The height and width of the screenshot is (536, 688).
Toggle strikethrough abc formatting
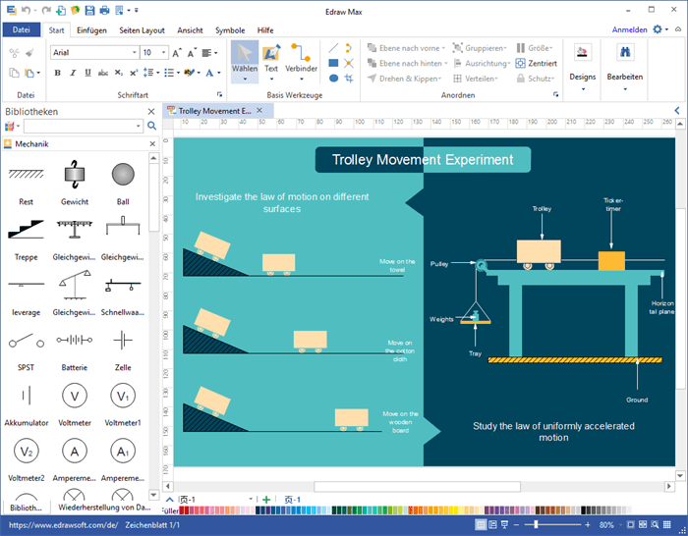click(x=103, y=73)
